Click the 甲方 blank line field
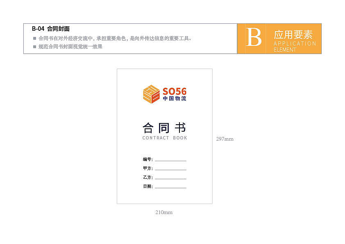This screenshot has height=244, width=345. coord(170,169)
